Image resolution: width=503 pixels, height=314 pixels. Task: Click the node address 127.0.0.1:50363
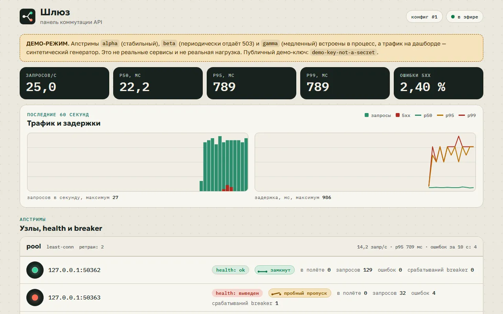tap(74, 298)
